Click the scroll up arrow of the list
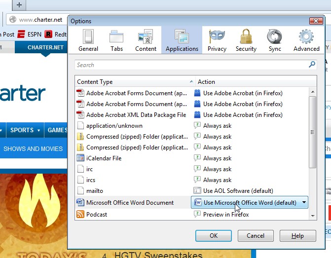 (313, 92)
